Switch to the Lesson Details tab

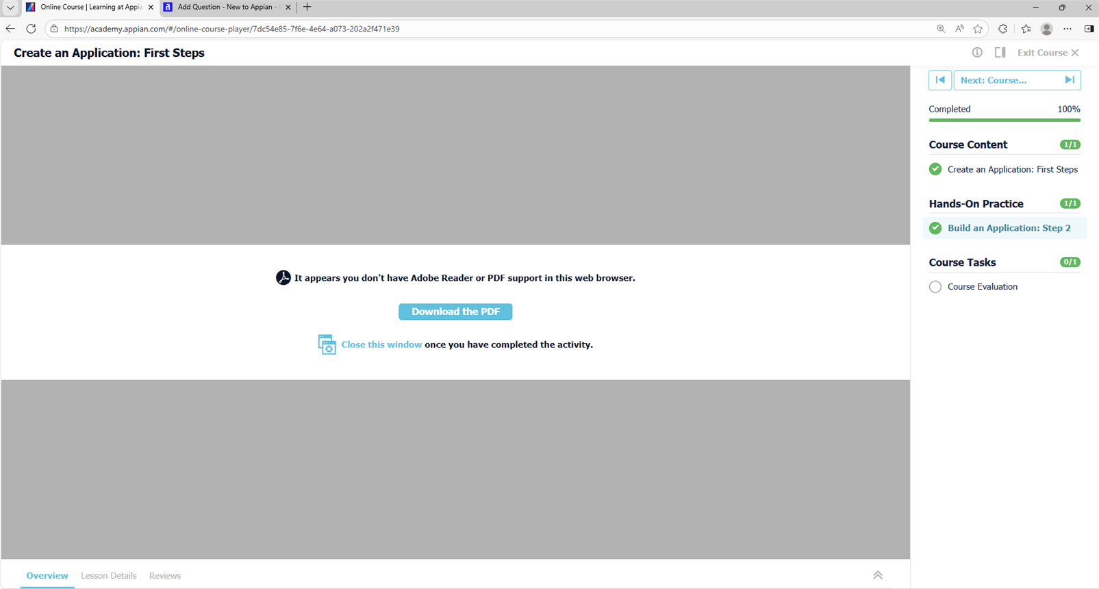tap(109, 576)
